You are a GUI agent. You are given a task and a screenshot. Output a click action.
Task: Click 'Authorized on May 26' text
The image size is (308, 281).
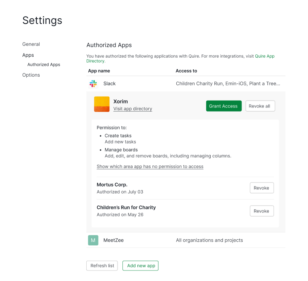pos(120,215)
